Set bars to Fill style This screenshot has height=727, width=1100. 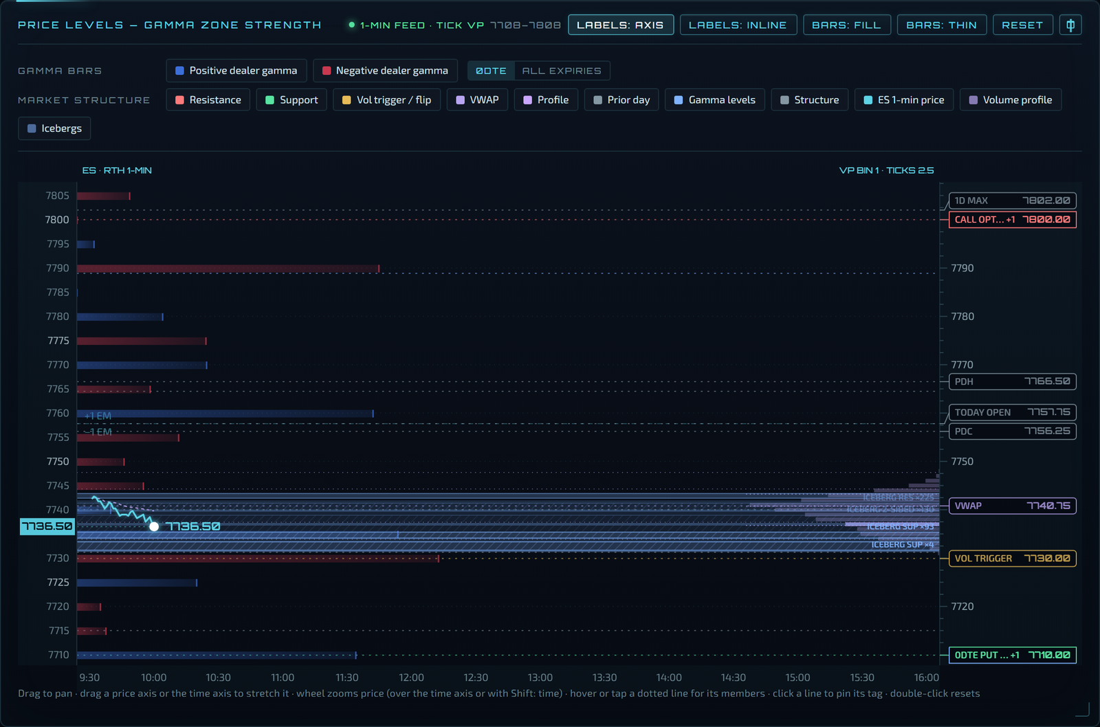coord(846,25)
